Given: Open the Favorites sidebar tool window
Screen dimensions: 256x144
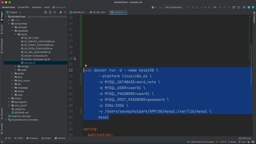Looking at the screenshot, I should (x=2, y=129).
